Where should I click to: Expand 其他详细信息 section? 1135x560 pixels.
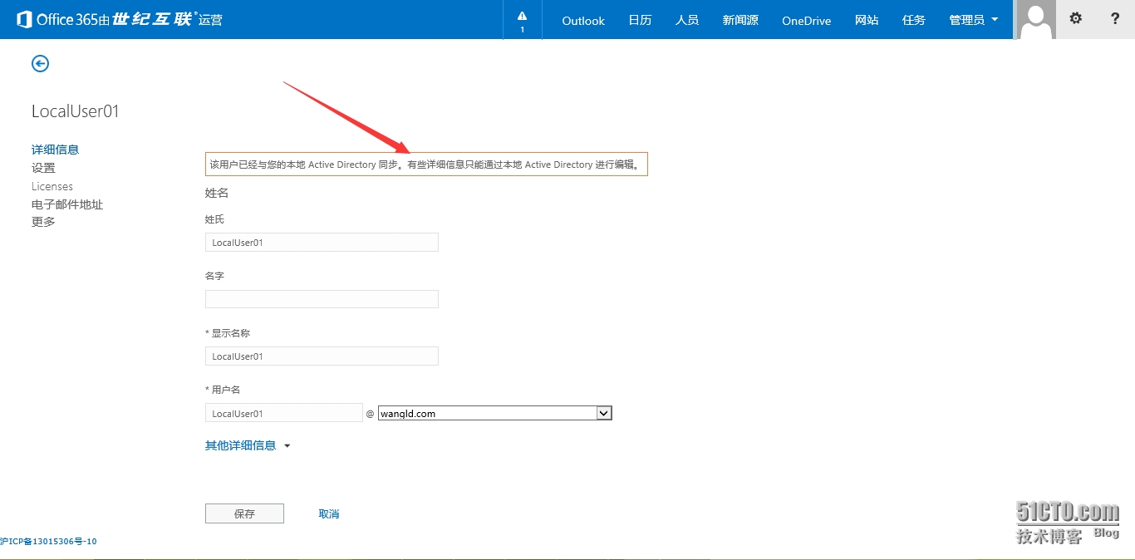[x=248, y=445]
